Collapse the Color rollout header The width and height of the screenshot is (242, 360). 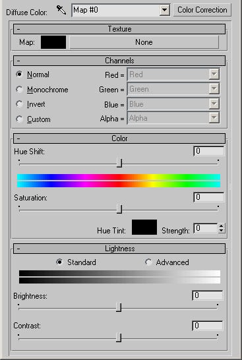[x=119, y=138]
